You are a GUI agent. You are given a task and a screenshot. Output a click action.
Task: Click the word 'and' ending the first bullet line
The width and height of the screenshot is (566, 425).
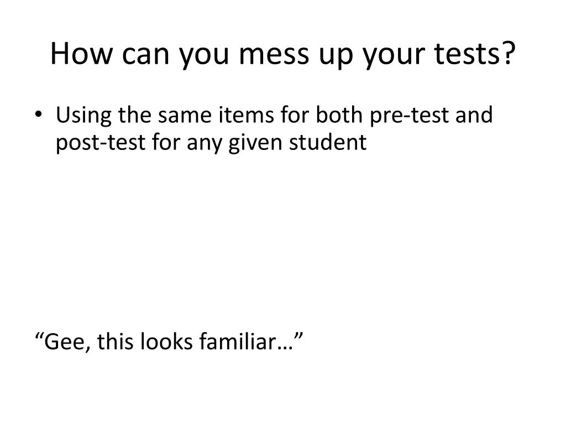(474, 115)
